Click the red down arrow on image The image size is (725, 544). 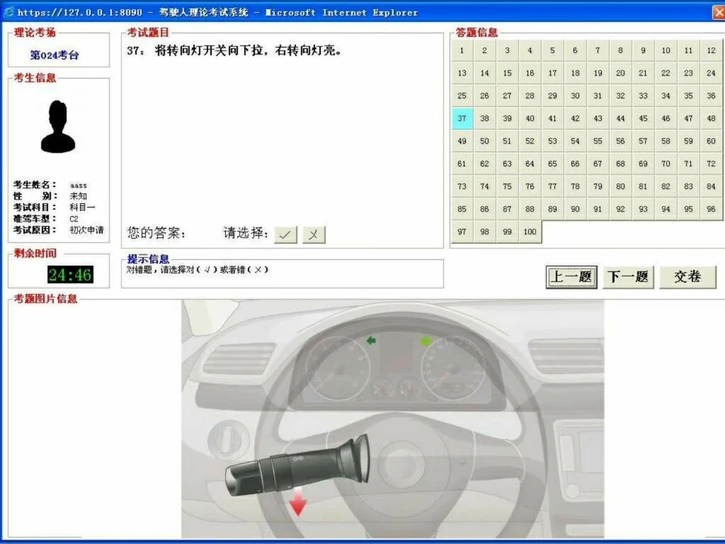coord(298,502)
